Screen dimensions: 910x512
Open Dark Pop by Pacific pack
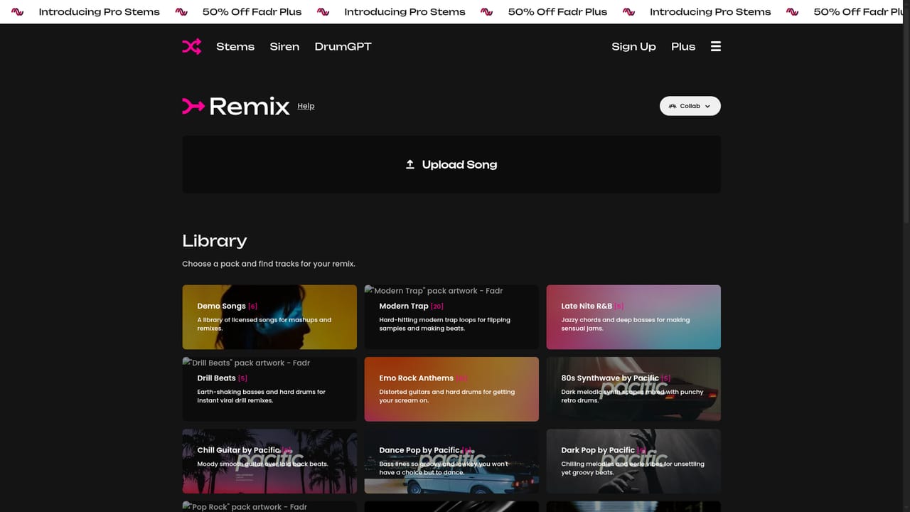633,461
